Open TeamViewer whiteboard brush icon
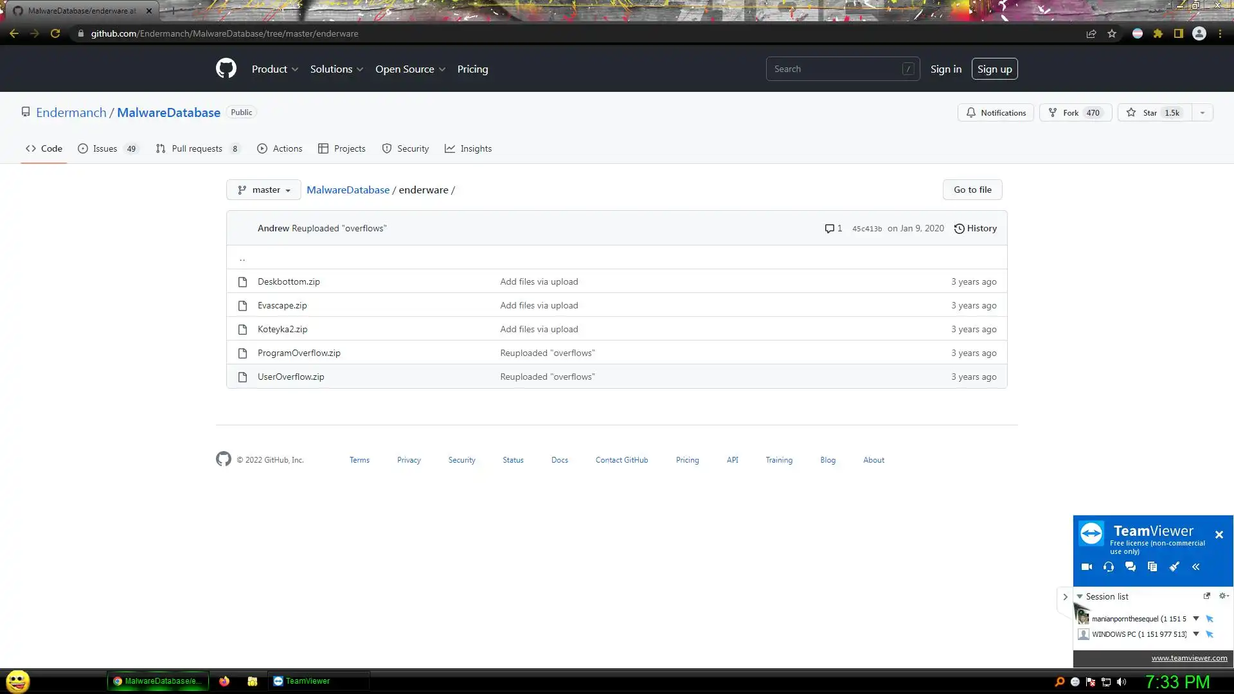 (1174, 567)
